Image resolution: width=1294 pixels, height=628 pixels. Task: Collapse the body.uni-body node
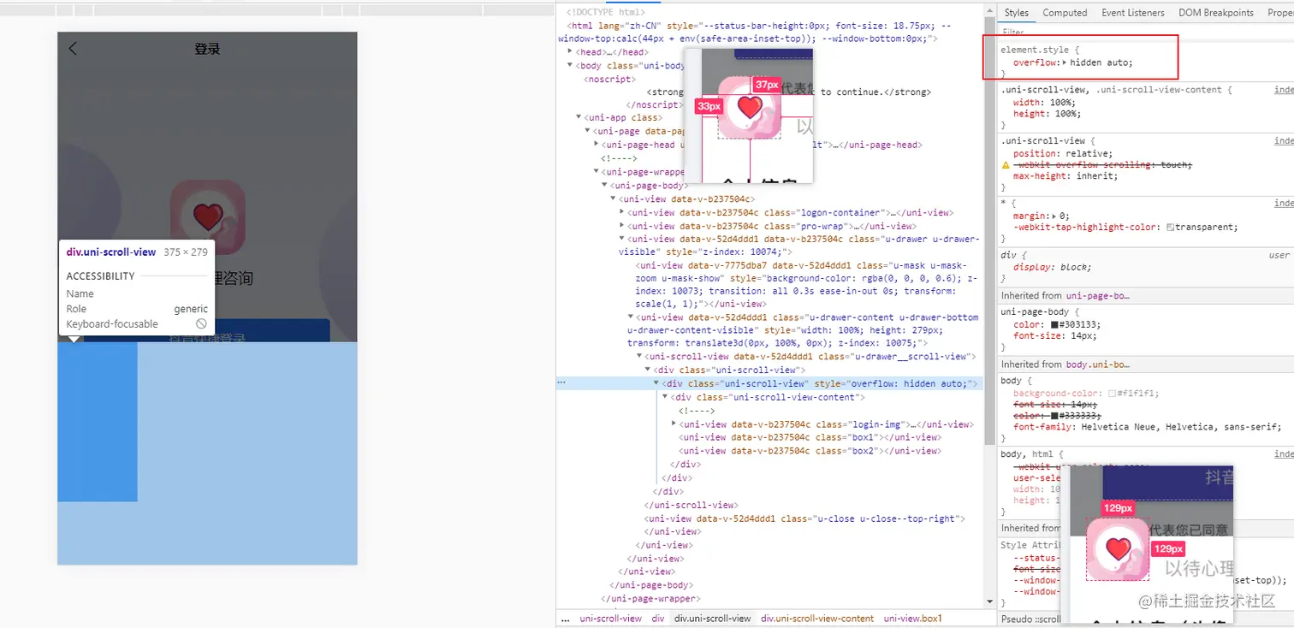(x=570, y=66)
